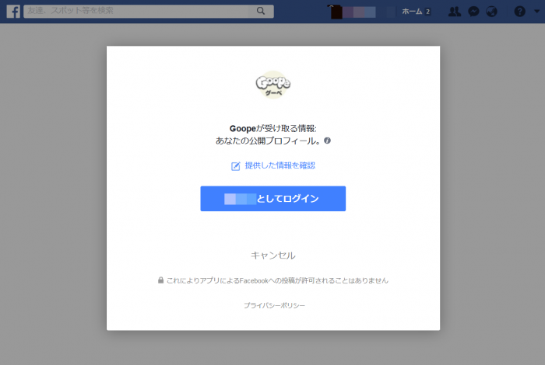
Task: Confirm with the としてログイン button
Action: click(272, 199)
